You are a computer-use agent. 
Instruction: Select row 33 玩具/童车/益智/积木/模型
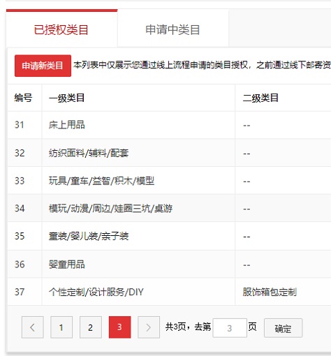[169, 180]
